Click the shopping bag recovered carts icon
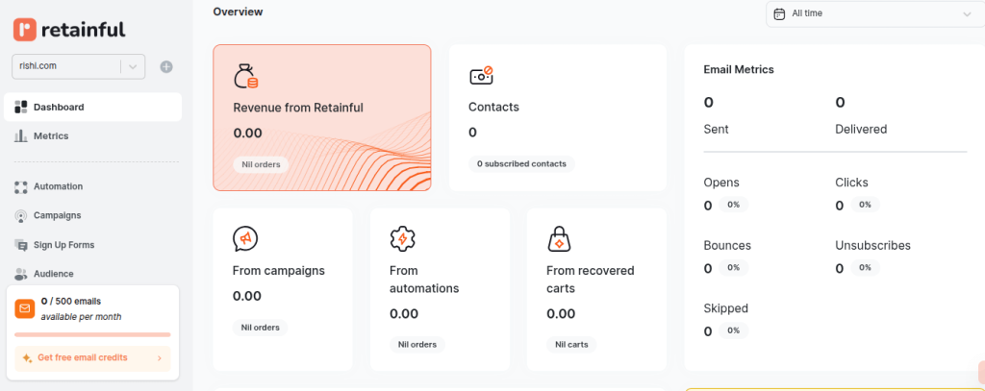The image size is (985, 391). 559,238
